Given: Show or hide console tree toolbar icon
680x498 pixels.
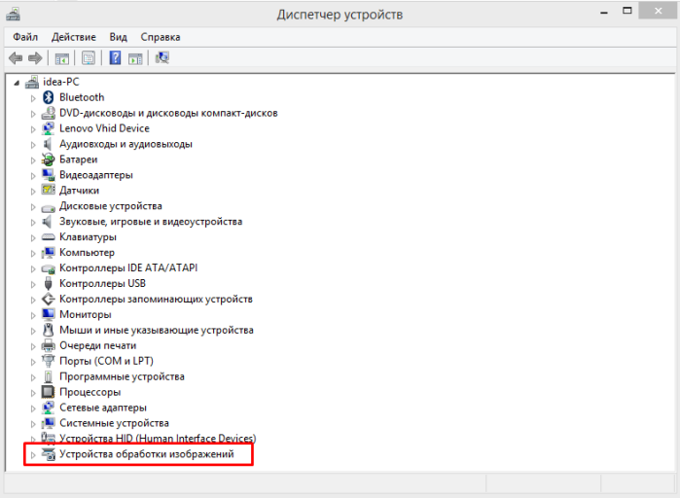Looking at the screenshot, I should [x=62, y=58].
